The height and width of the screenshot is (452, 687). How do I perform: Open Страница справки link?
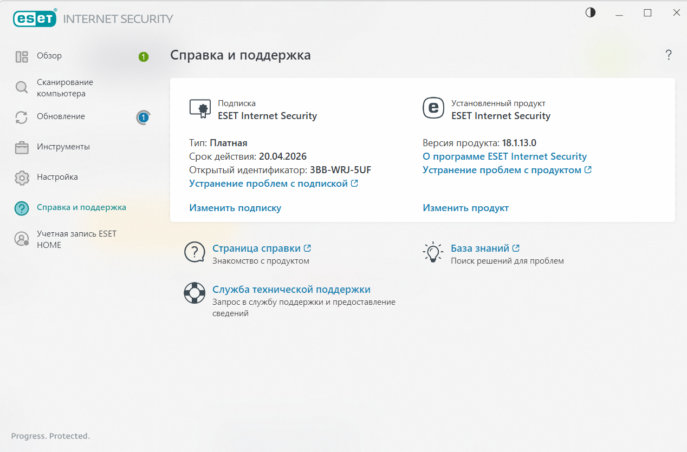pos(256,248)
